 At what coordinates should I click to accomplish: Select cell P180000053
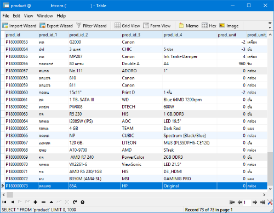21,42
